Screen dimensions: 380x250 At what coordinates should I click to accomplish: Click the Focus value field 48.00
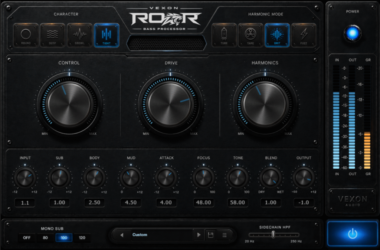point(204,203)
